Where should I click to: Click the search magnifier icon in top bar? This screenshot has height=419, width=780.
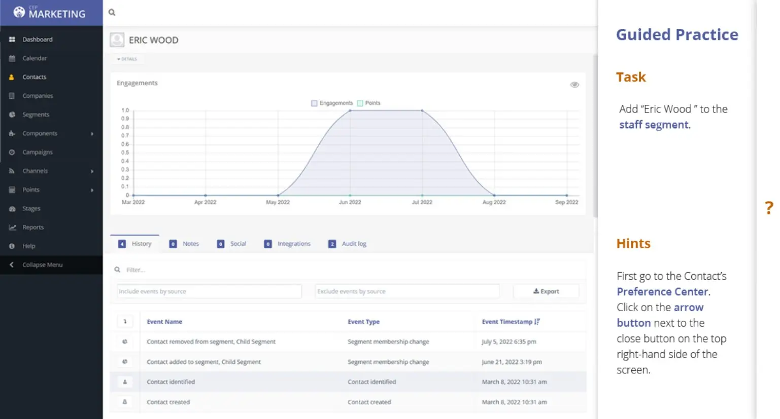(112, 13)
